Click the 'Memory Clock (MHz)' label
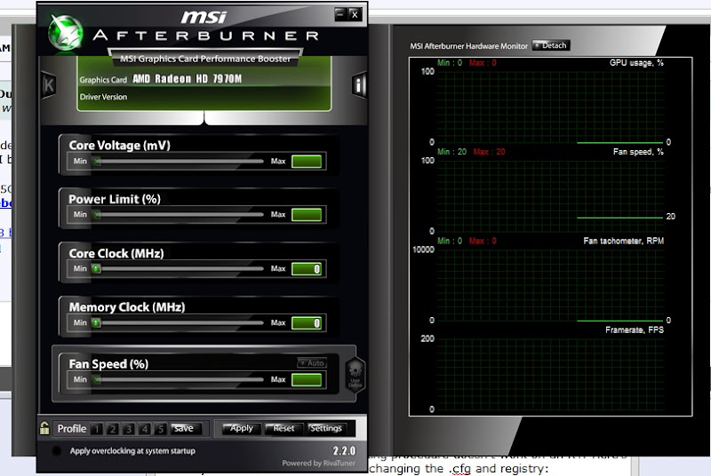 127,307
